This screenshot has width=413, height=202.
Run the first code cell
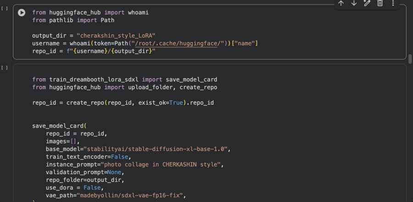(22, 13)
